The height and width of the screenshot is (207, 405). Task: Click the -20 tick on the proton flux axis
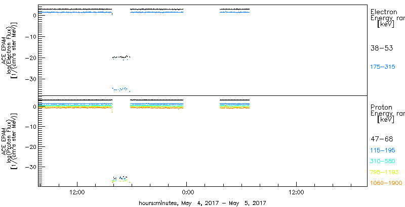point(30,146)
